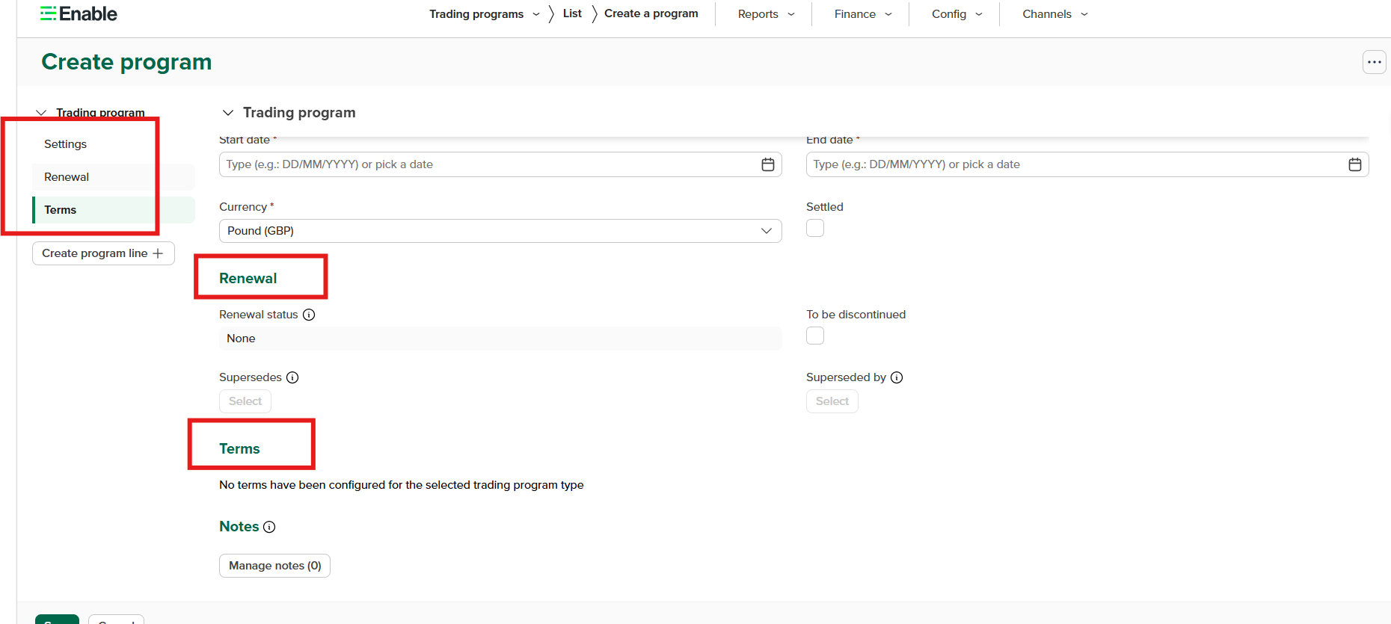Click the Superseded by Select button
1391x624 pixels.
[x=832, y=401]
